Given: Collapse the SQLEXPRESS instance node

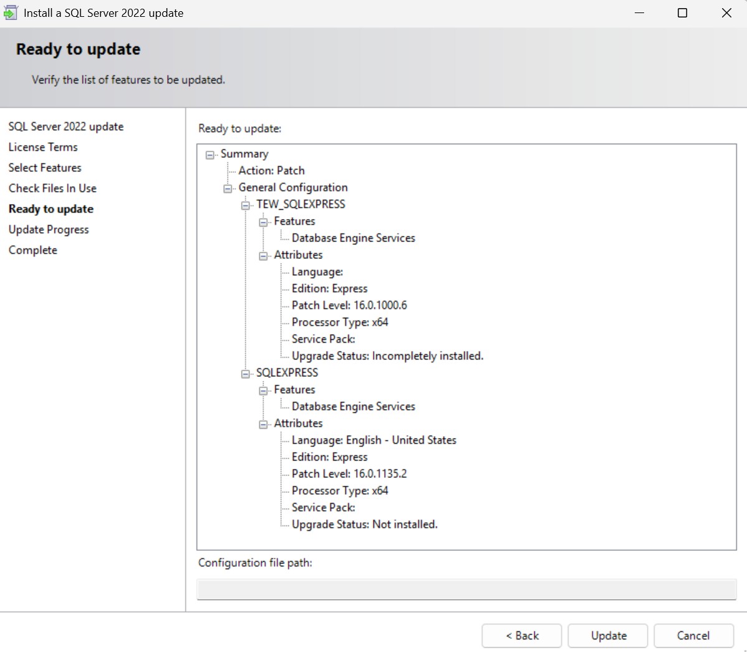Looking at the screenshot, I should pos(245,374).
